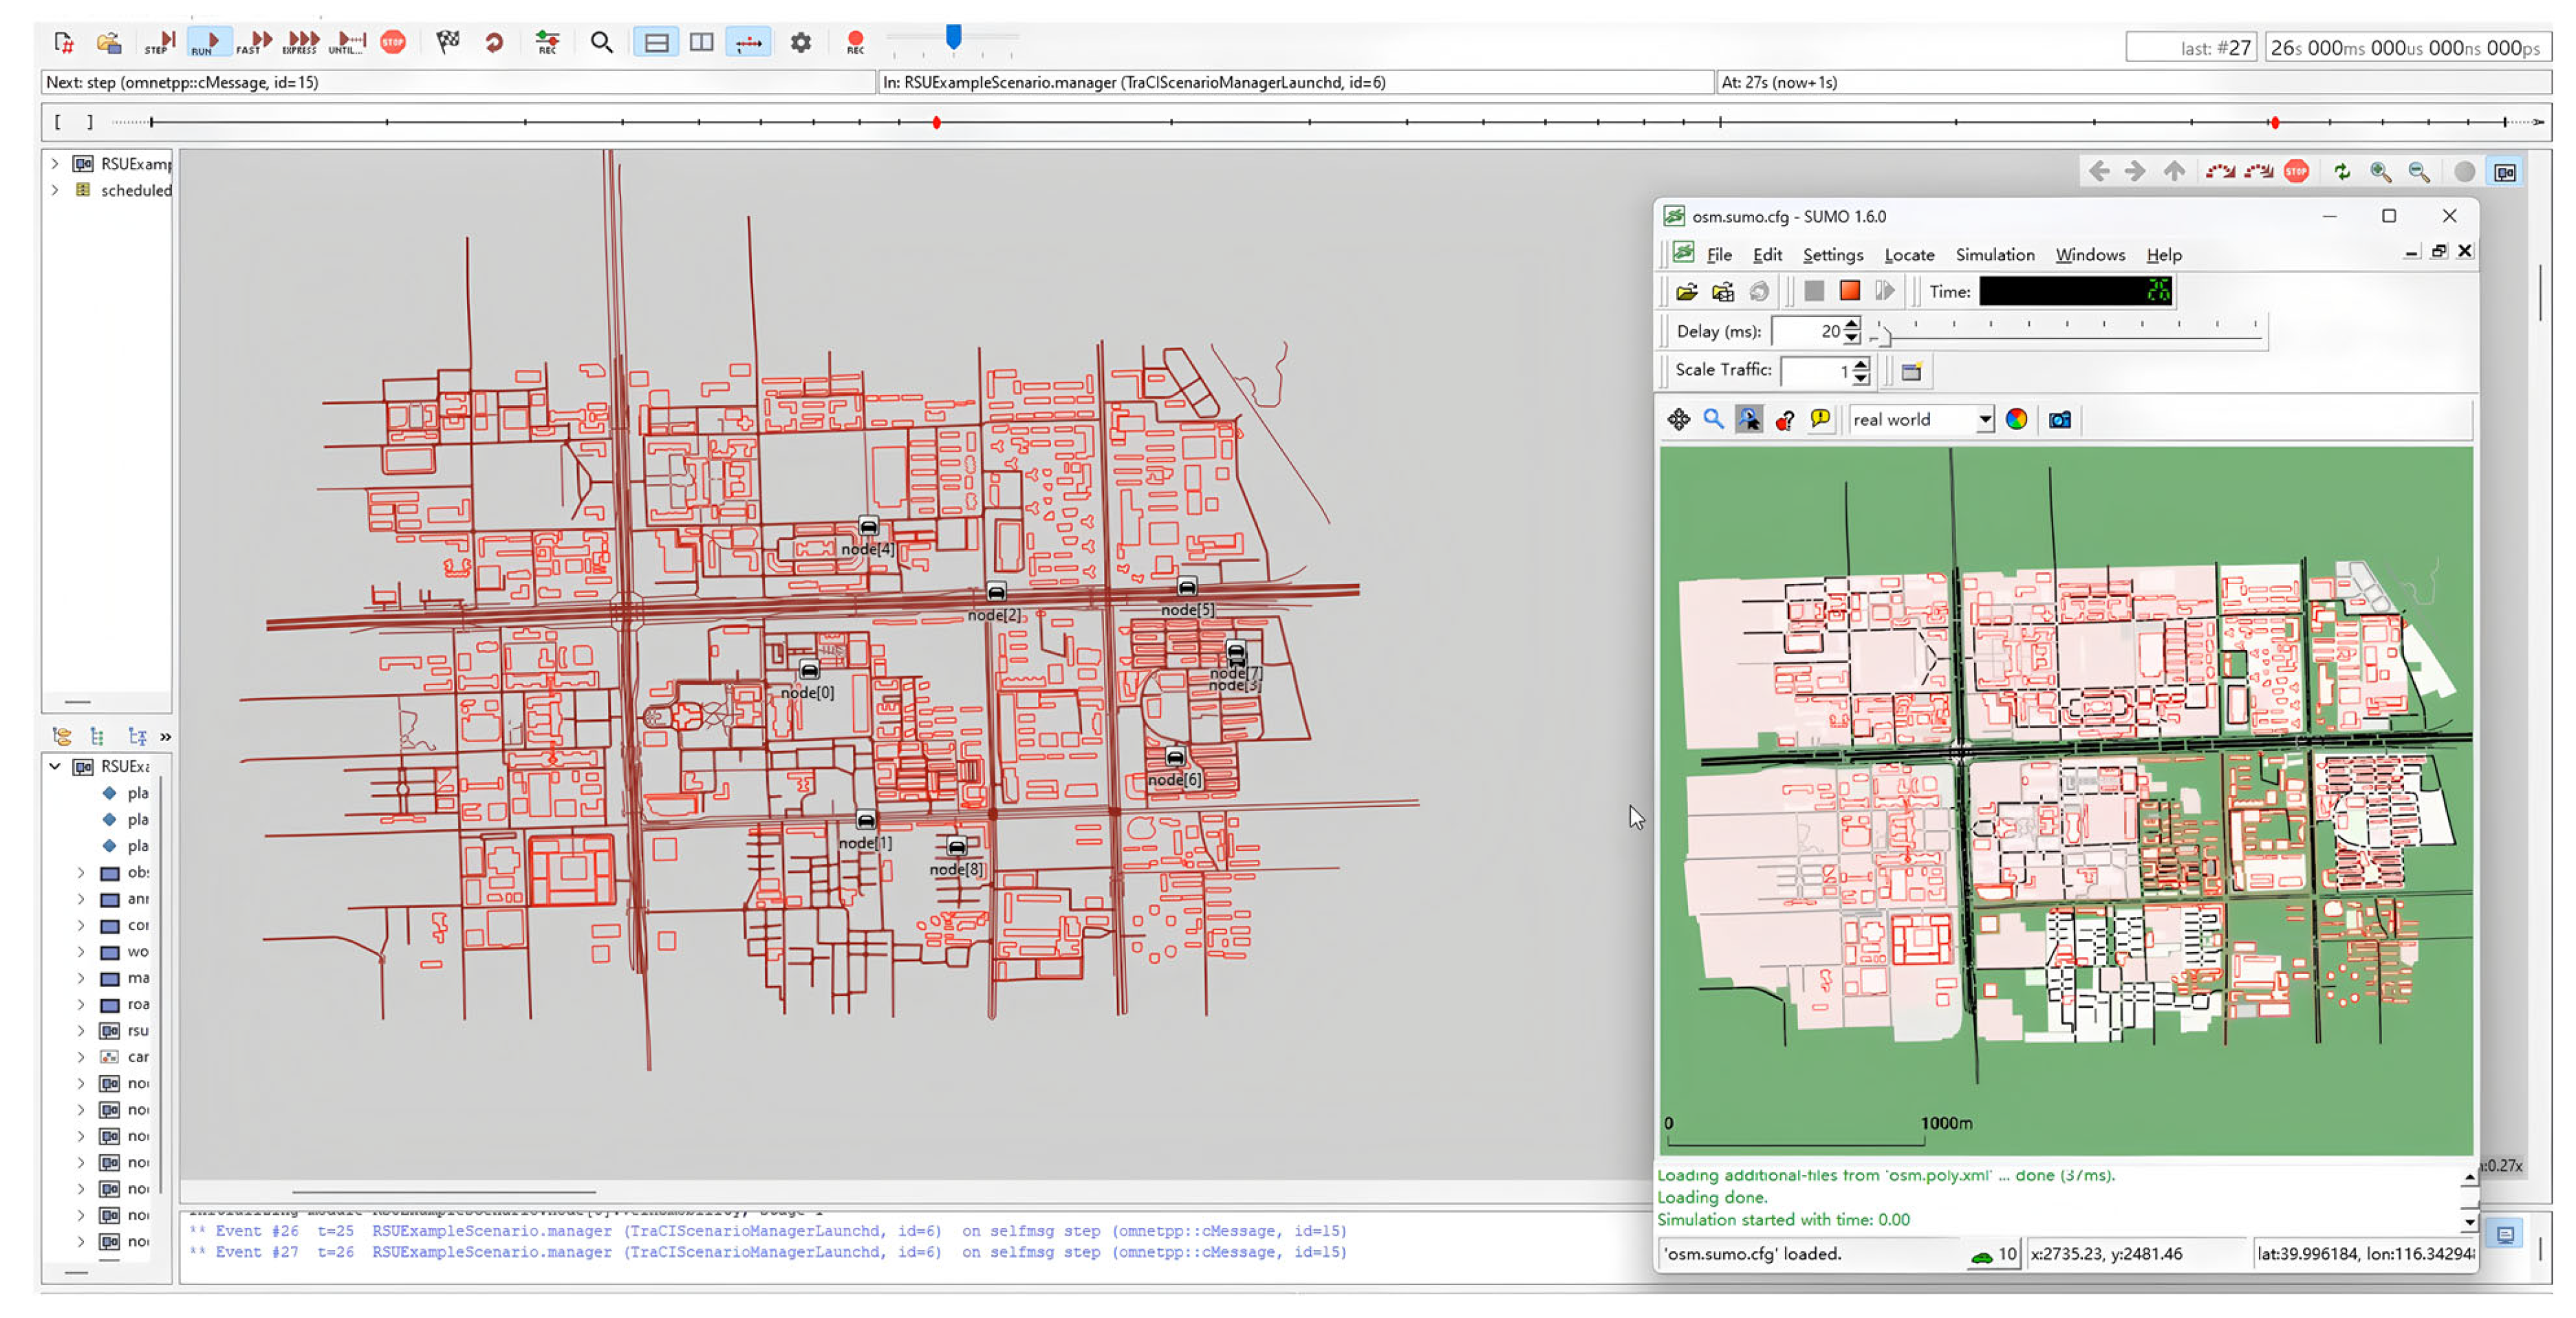
Task: Click the SUMO recenter view icon
Action: pyautogui.click(x=1678, y=420)
